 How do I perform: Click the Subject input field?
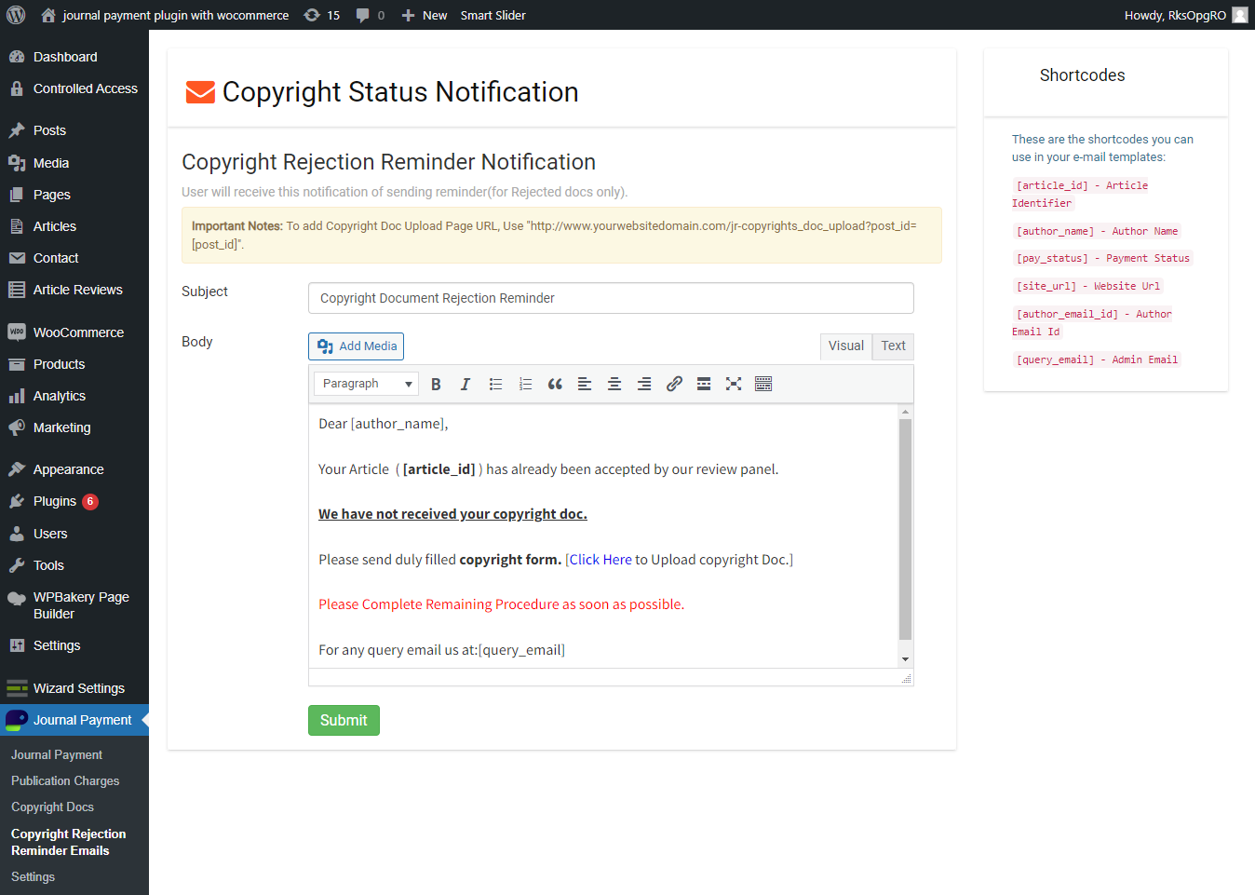click(611, 298)
